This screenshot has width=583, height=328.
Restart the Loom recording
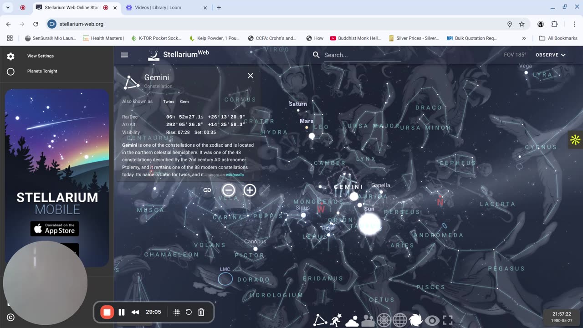(x=189, y=312)
